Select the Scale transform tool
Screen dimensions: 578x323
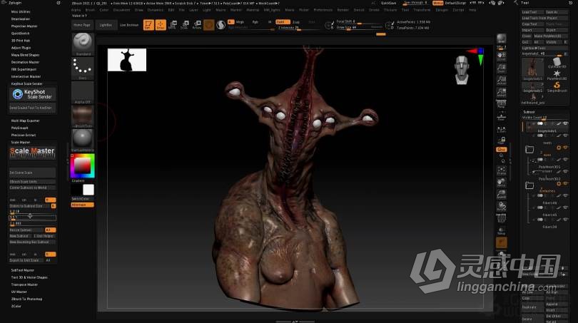click(x=185, y=25)
